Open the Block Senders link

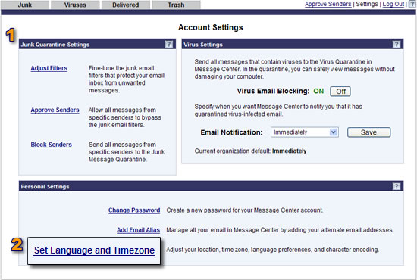coord(51,145)
